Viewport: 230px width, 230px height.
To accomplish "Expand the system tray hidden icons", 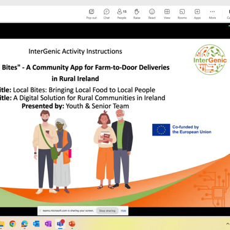I will click(228, 224).
